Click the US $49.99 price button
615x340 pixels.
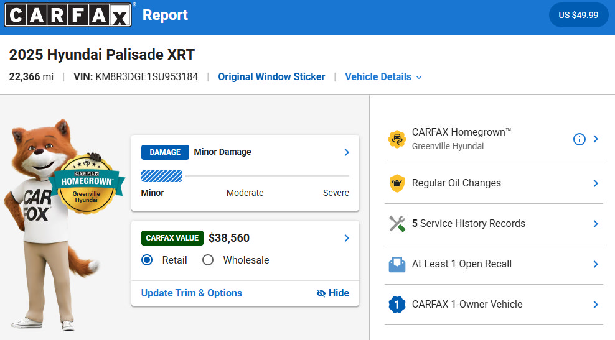tap(578, 15)
